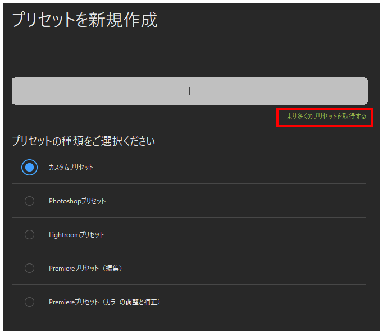The image size is (383, 333).
Task: Select Premiereプリセット（カラーの調整と補正）radio button
Action: pyautogui.click(x=29, y=302)
